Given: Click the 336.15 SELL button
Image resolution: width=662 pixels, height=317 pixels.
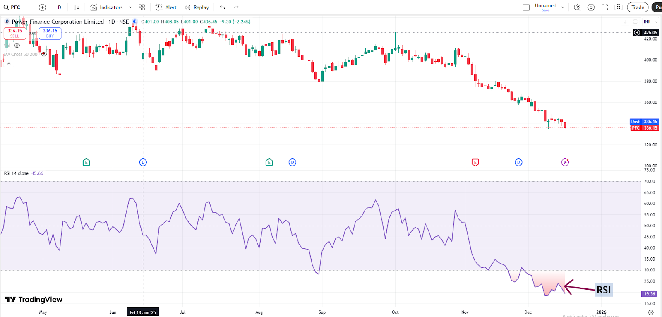Looking at the screenshot, I should [15, 33].
